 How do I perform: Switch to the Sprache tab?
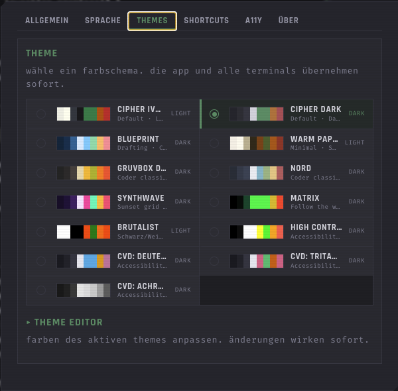tap(103, 21)
